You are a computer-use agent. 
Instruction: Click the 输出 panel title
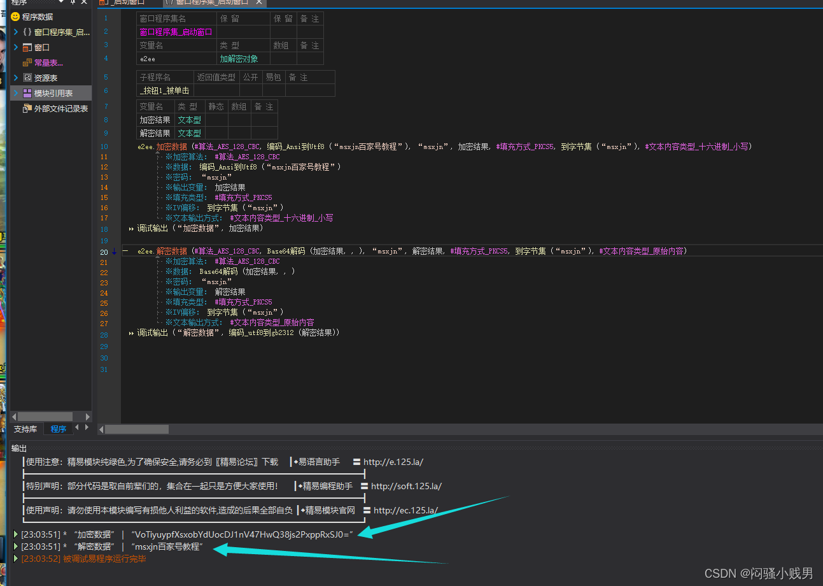tap(19, 448)
